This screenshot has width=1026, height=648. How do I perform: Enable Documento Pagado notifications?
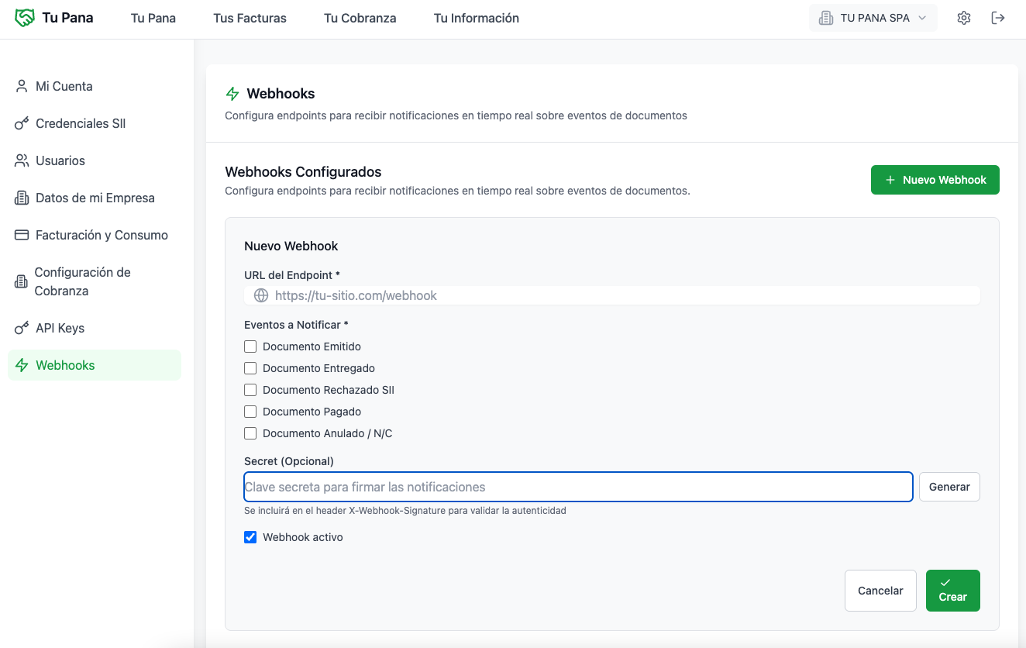point(250,412)
